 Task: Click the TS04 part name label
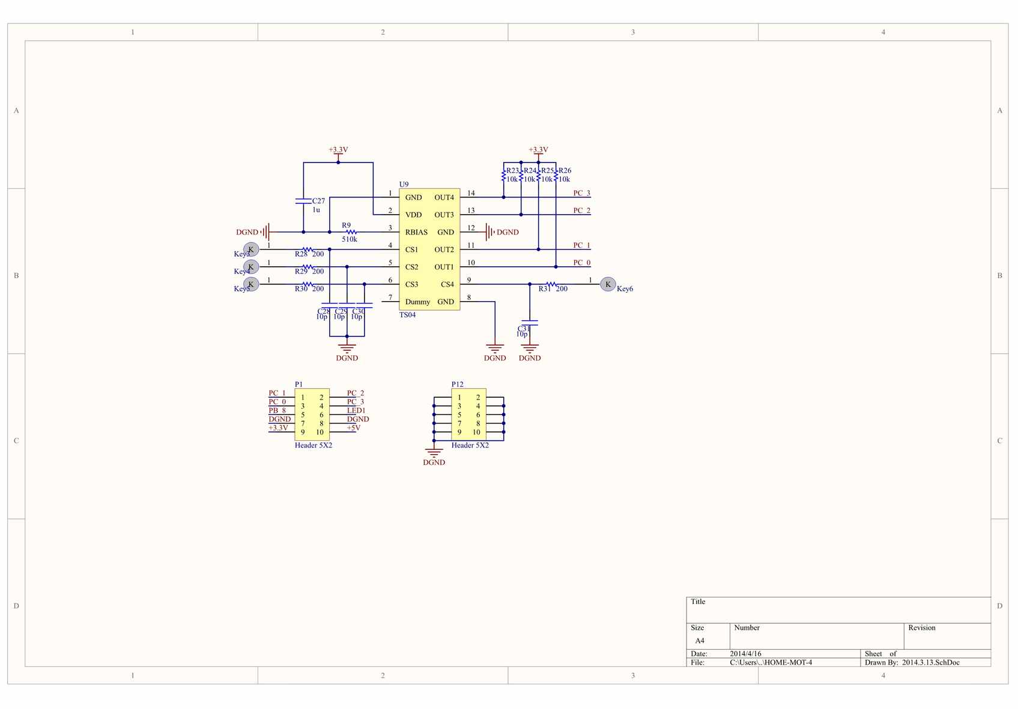pos(407,314)
